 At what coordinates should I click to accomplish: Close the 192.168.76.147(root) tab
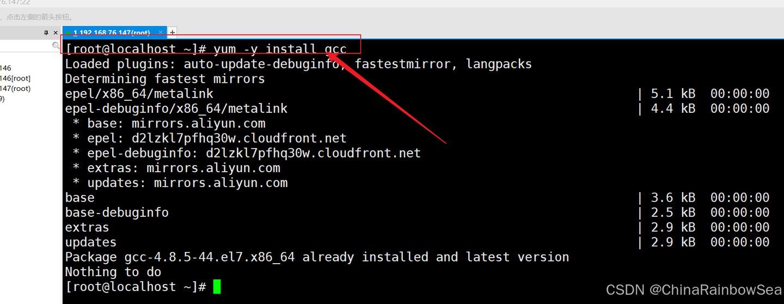tap(161, 33)
